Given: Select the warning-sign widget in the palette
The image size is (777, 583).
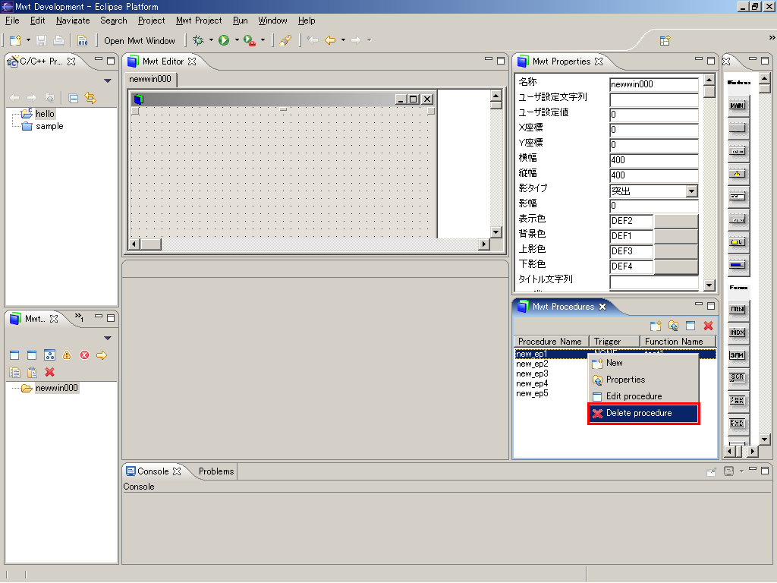Looking at the screenshot, I should tap(738, 174).
